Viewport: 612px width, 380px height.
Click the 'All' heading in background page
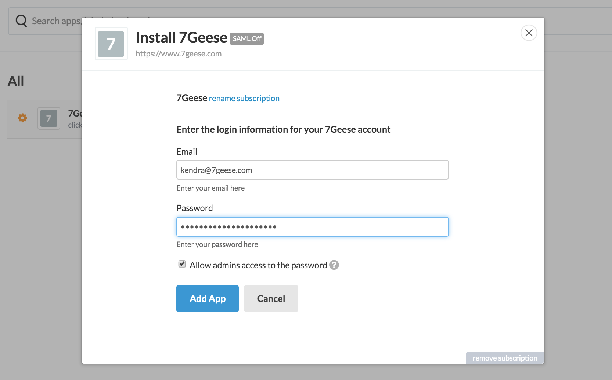click(16, 81)
